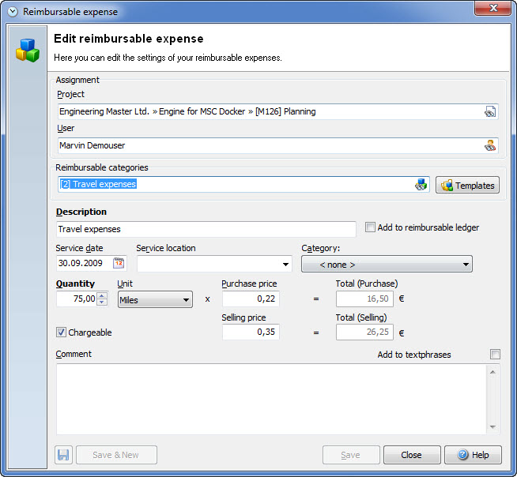Click the Reimbursable categories field Travel expenses
This screenshot has height=477, width=517.
coord(243,185)
